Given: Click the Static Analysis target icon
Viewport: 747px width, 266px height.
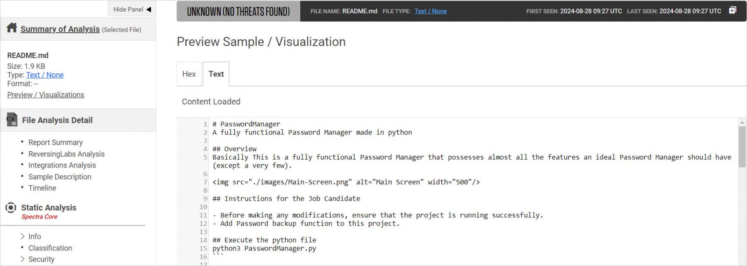Looking at the screenshot, I should click(11, 207).
